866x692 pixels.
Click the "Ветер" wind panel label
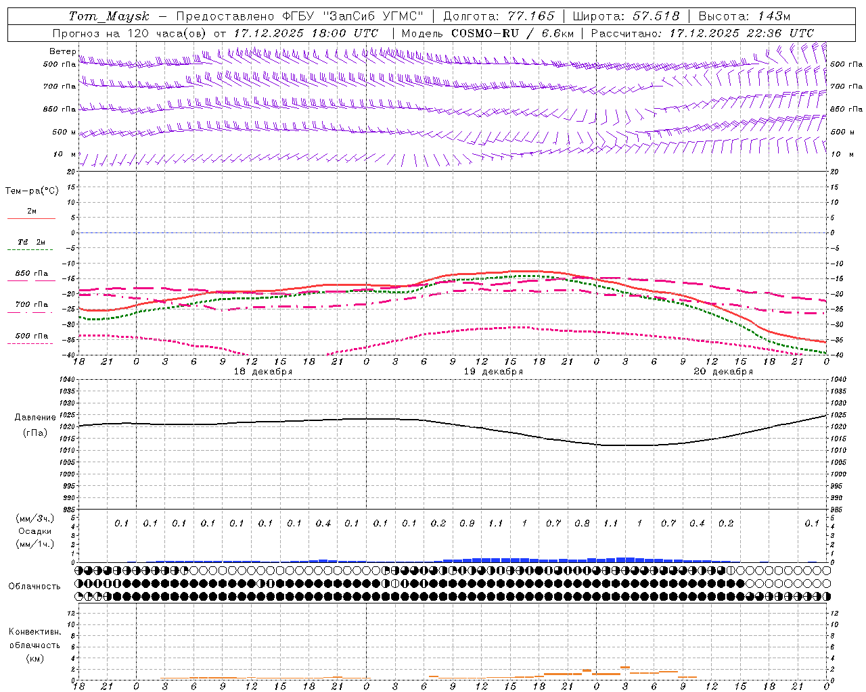[62, 51]
